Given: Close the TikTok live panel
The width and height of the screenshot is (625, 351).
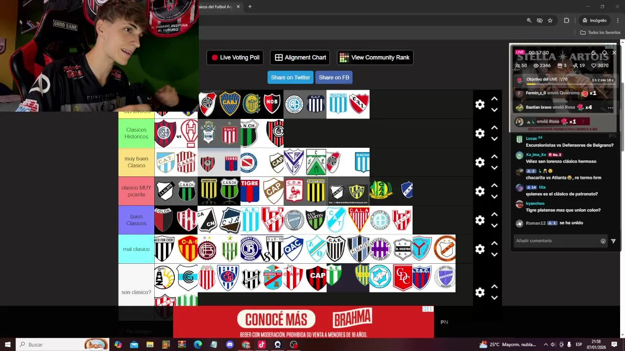Looking at the screenshot, I should [614, 53].
